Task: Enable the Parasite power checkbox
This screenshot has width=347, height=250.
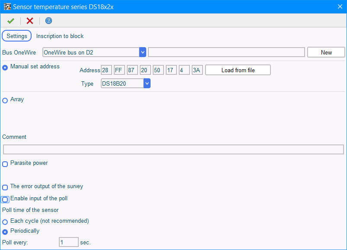Action: (x=5, y=164)
